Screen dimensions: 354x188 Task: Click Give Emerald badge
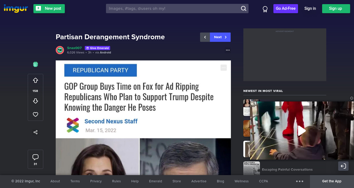[x=97, y=48]
